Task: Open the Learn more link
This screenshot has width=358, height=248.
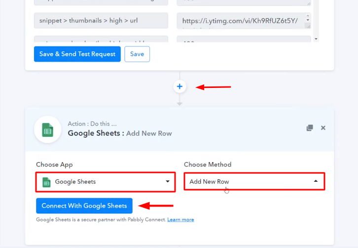Action: 180,220
